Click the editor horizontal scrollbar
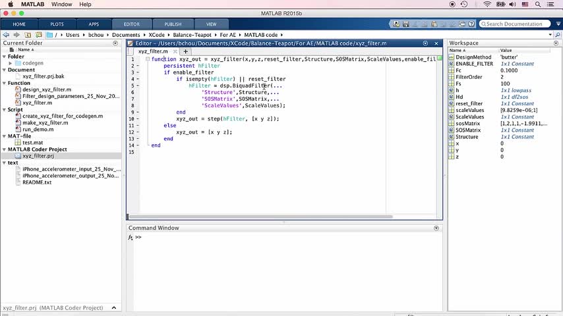This screenshot has height=316, width=563. pos(261,217)
